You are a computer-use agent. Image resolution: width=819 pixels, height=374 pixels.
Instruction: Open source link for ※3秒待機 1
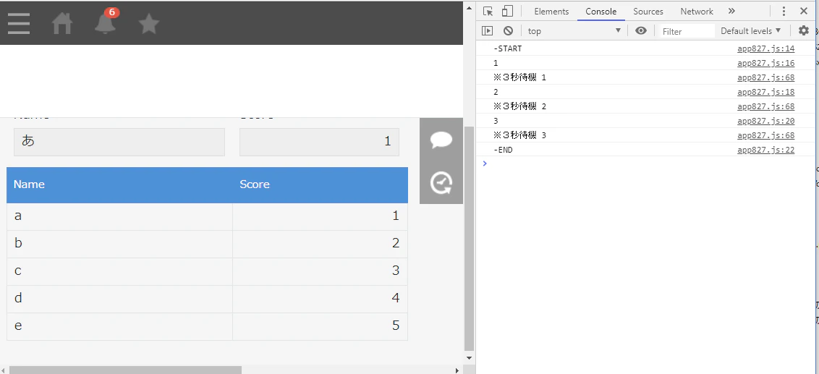(765, 77)
